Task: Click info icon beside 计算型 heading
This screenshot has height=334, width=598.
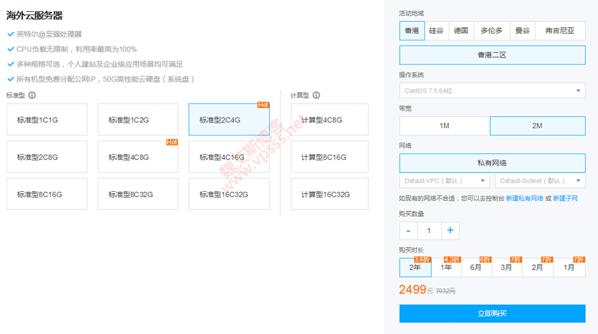Action: tap(316, 96)
